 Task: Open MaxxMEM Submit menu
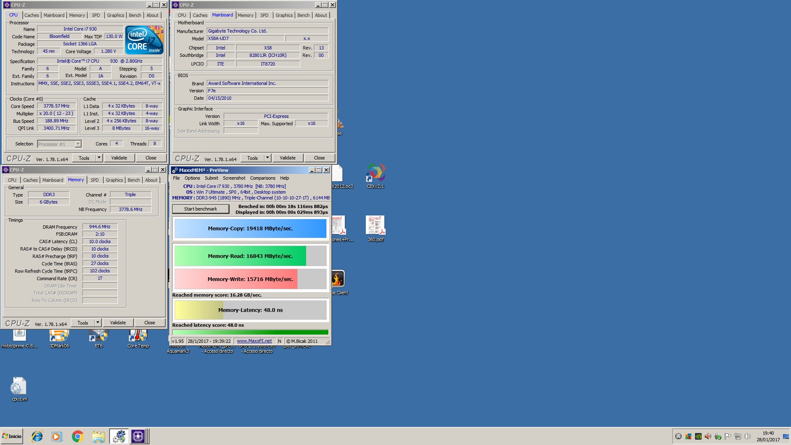(x=211, y=178)
